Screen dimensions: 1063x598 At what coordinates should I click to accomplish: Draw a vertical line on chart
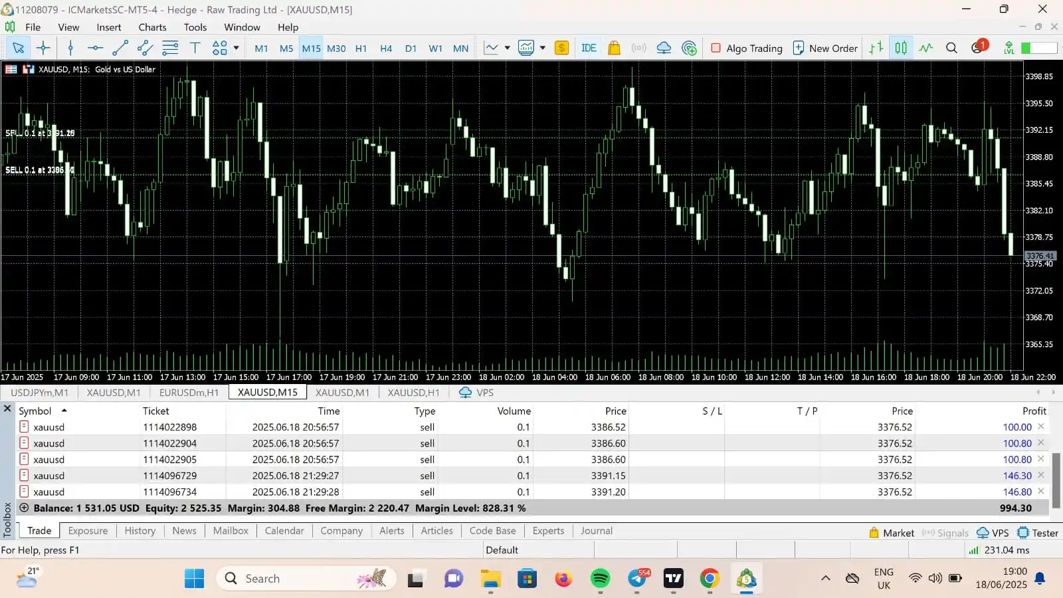[70, 48]
